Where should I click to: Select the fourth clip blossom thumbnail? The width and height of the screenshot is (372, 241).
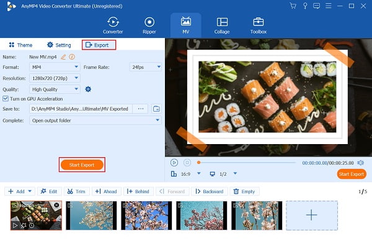pos(201,216)
